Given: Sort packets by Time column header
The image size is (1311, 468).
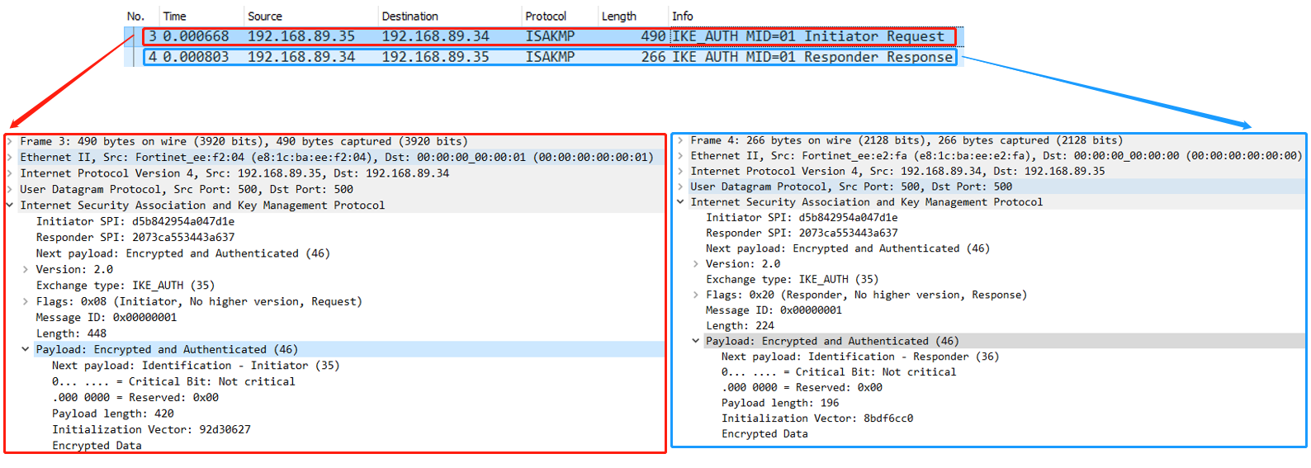Looking at the screenshot, I should point(174,17).
